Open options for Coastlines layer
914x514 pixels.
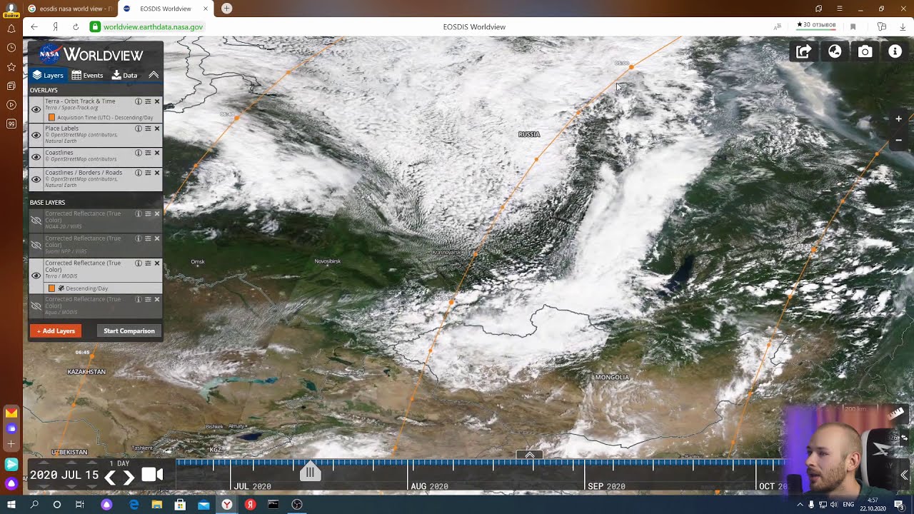[148, 153]
